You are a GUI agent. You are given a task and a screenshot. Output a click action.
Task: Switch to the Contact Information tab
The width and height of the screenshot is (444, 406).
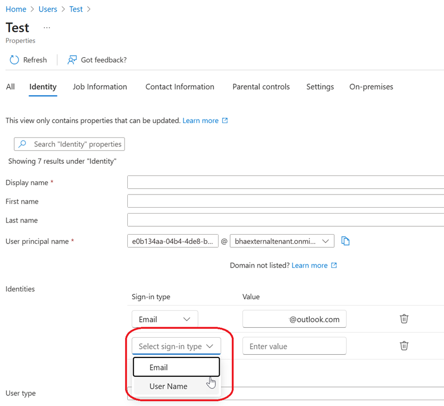(180, 87)
